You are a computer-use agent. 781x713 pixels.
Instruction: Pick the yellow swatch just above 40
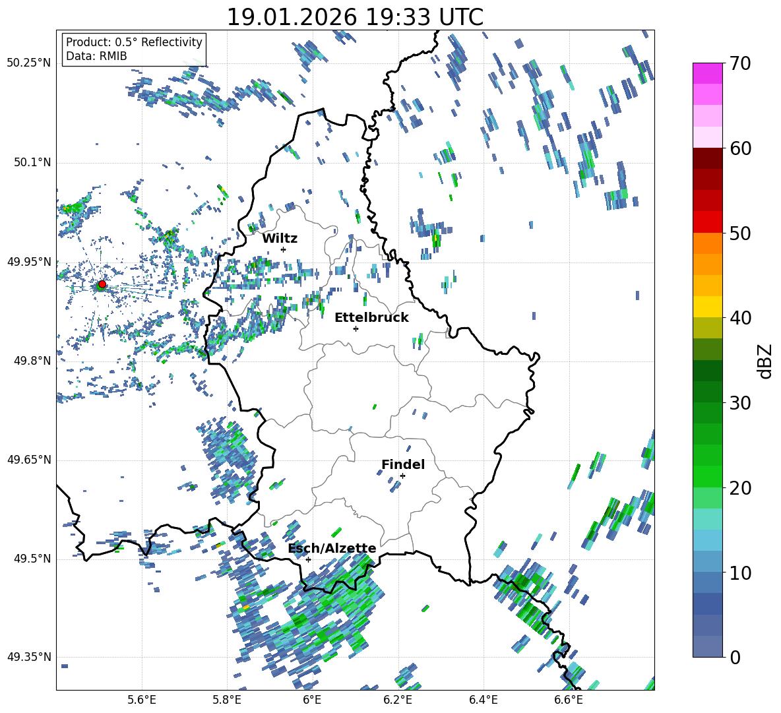pyautogui.click(x=708, y=307)
